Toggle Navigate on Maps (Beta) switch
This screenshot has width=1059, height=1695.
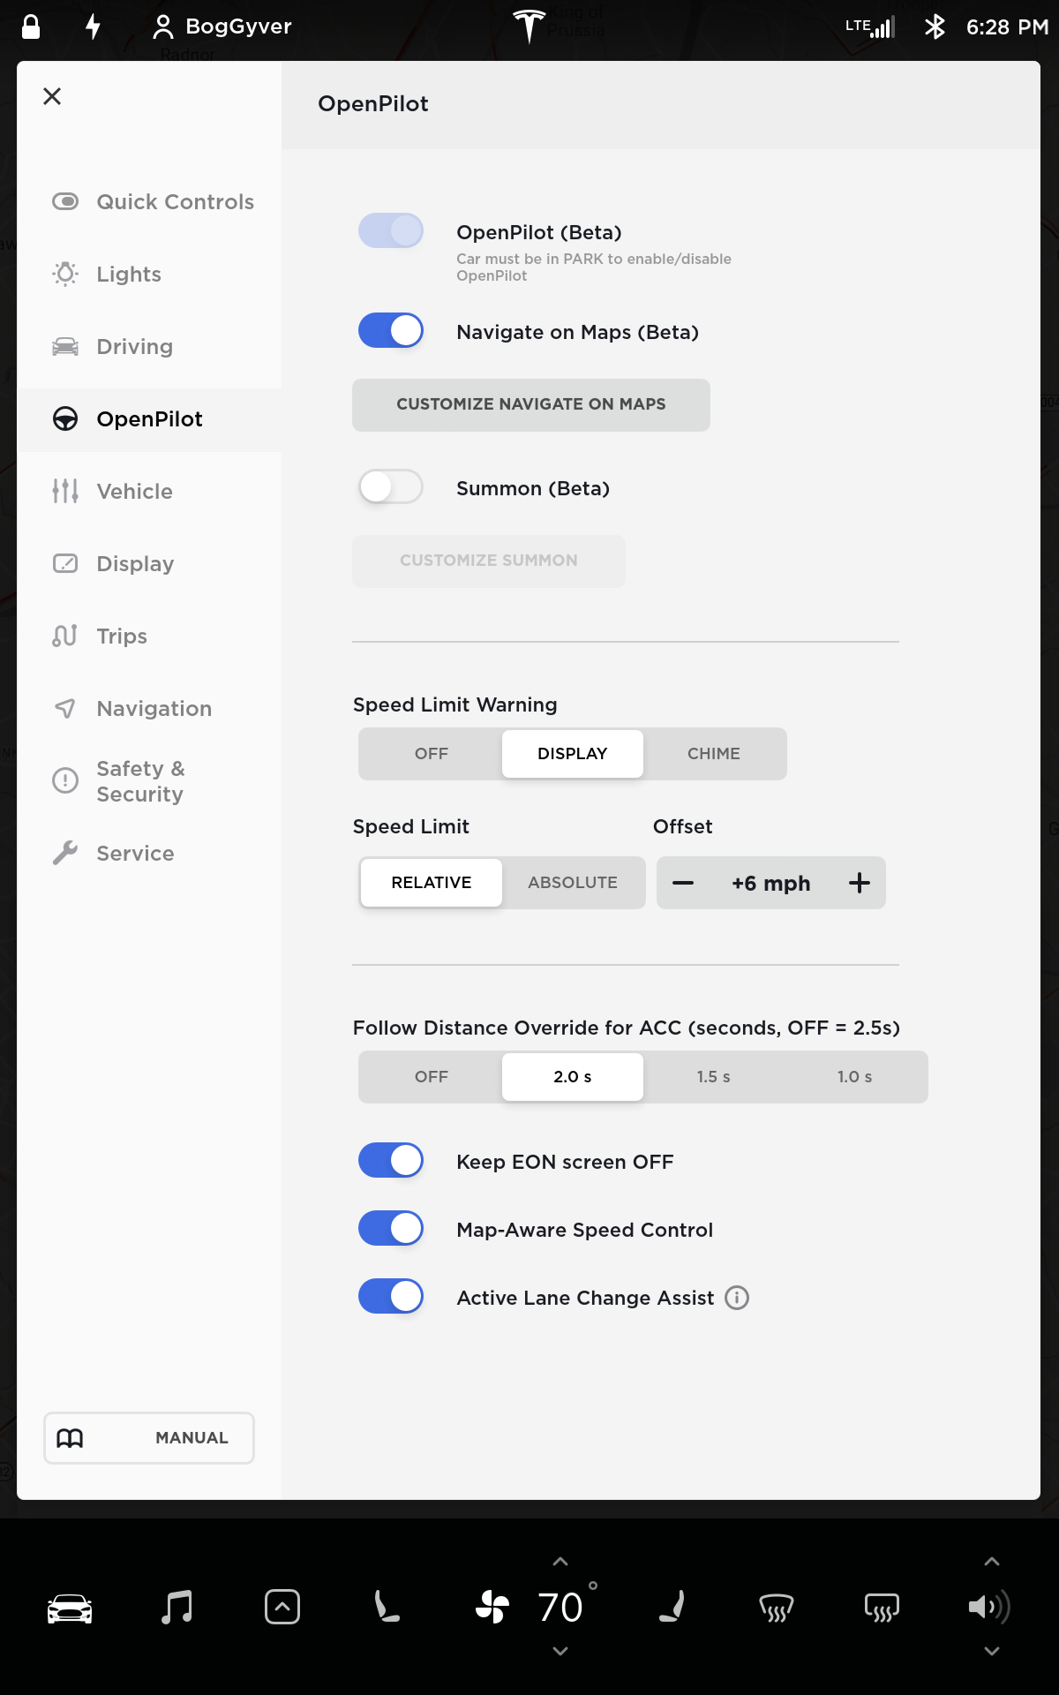(x=391, y=331)
